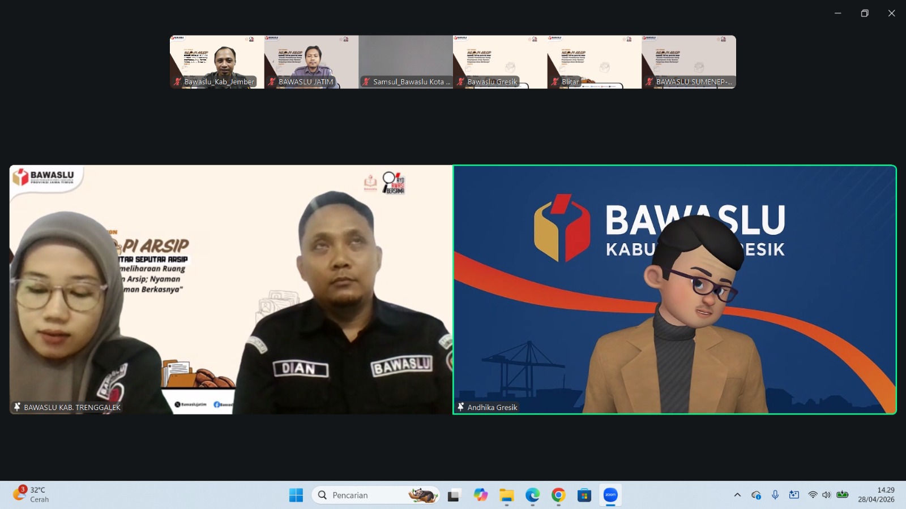Click the muted mic icon on BAWASLU SUMENEP
The image size is (906, 509).
click(649, 82)
